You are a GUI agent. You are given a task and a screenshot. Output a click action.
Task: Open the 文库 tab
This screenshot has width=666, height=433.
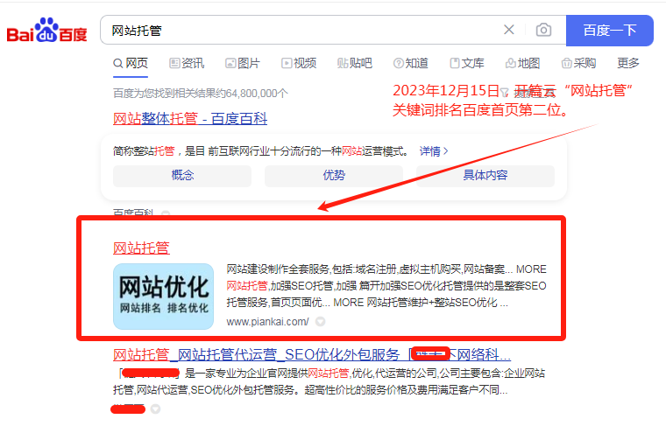coord(467,63)
